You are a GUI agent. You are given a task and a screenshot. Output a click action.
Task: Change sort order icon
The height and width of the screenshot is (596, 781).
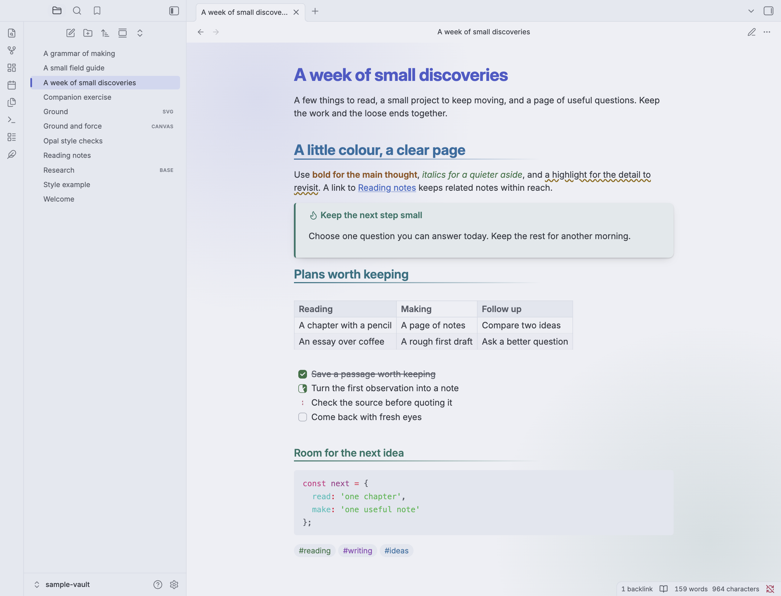pyautogui.click(x=105, y=33)
